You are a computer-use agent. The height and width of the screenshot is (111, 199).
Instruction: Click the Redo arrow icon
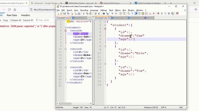[x=99, y=14]
